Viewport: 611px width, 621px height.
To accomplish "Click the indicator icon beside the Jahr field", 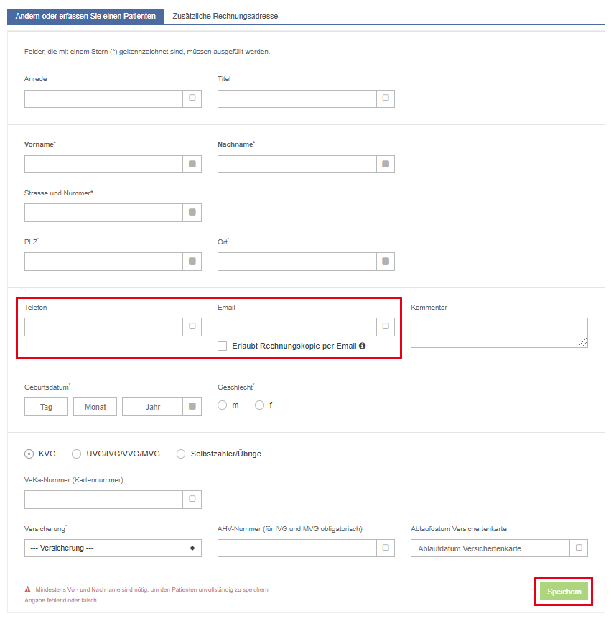I will (x=192, y=406).
